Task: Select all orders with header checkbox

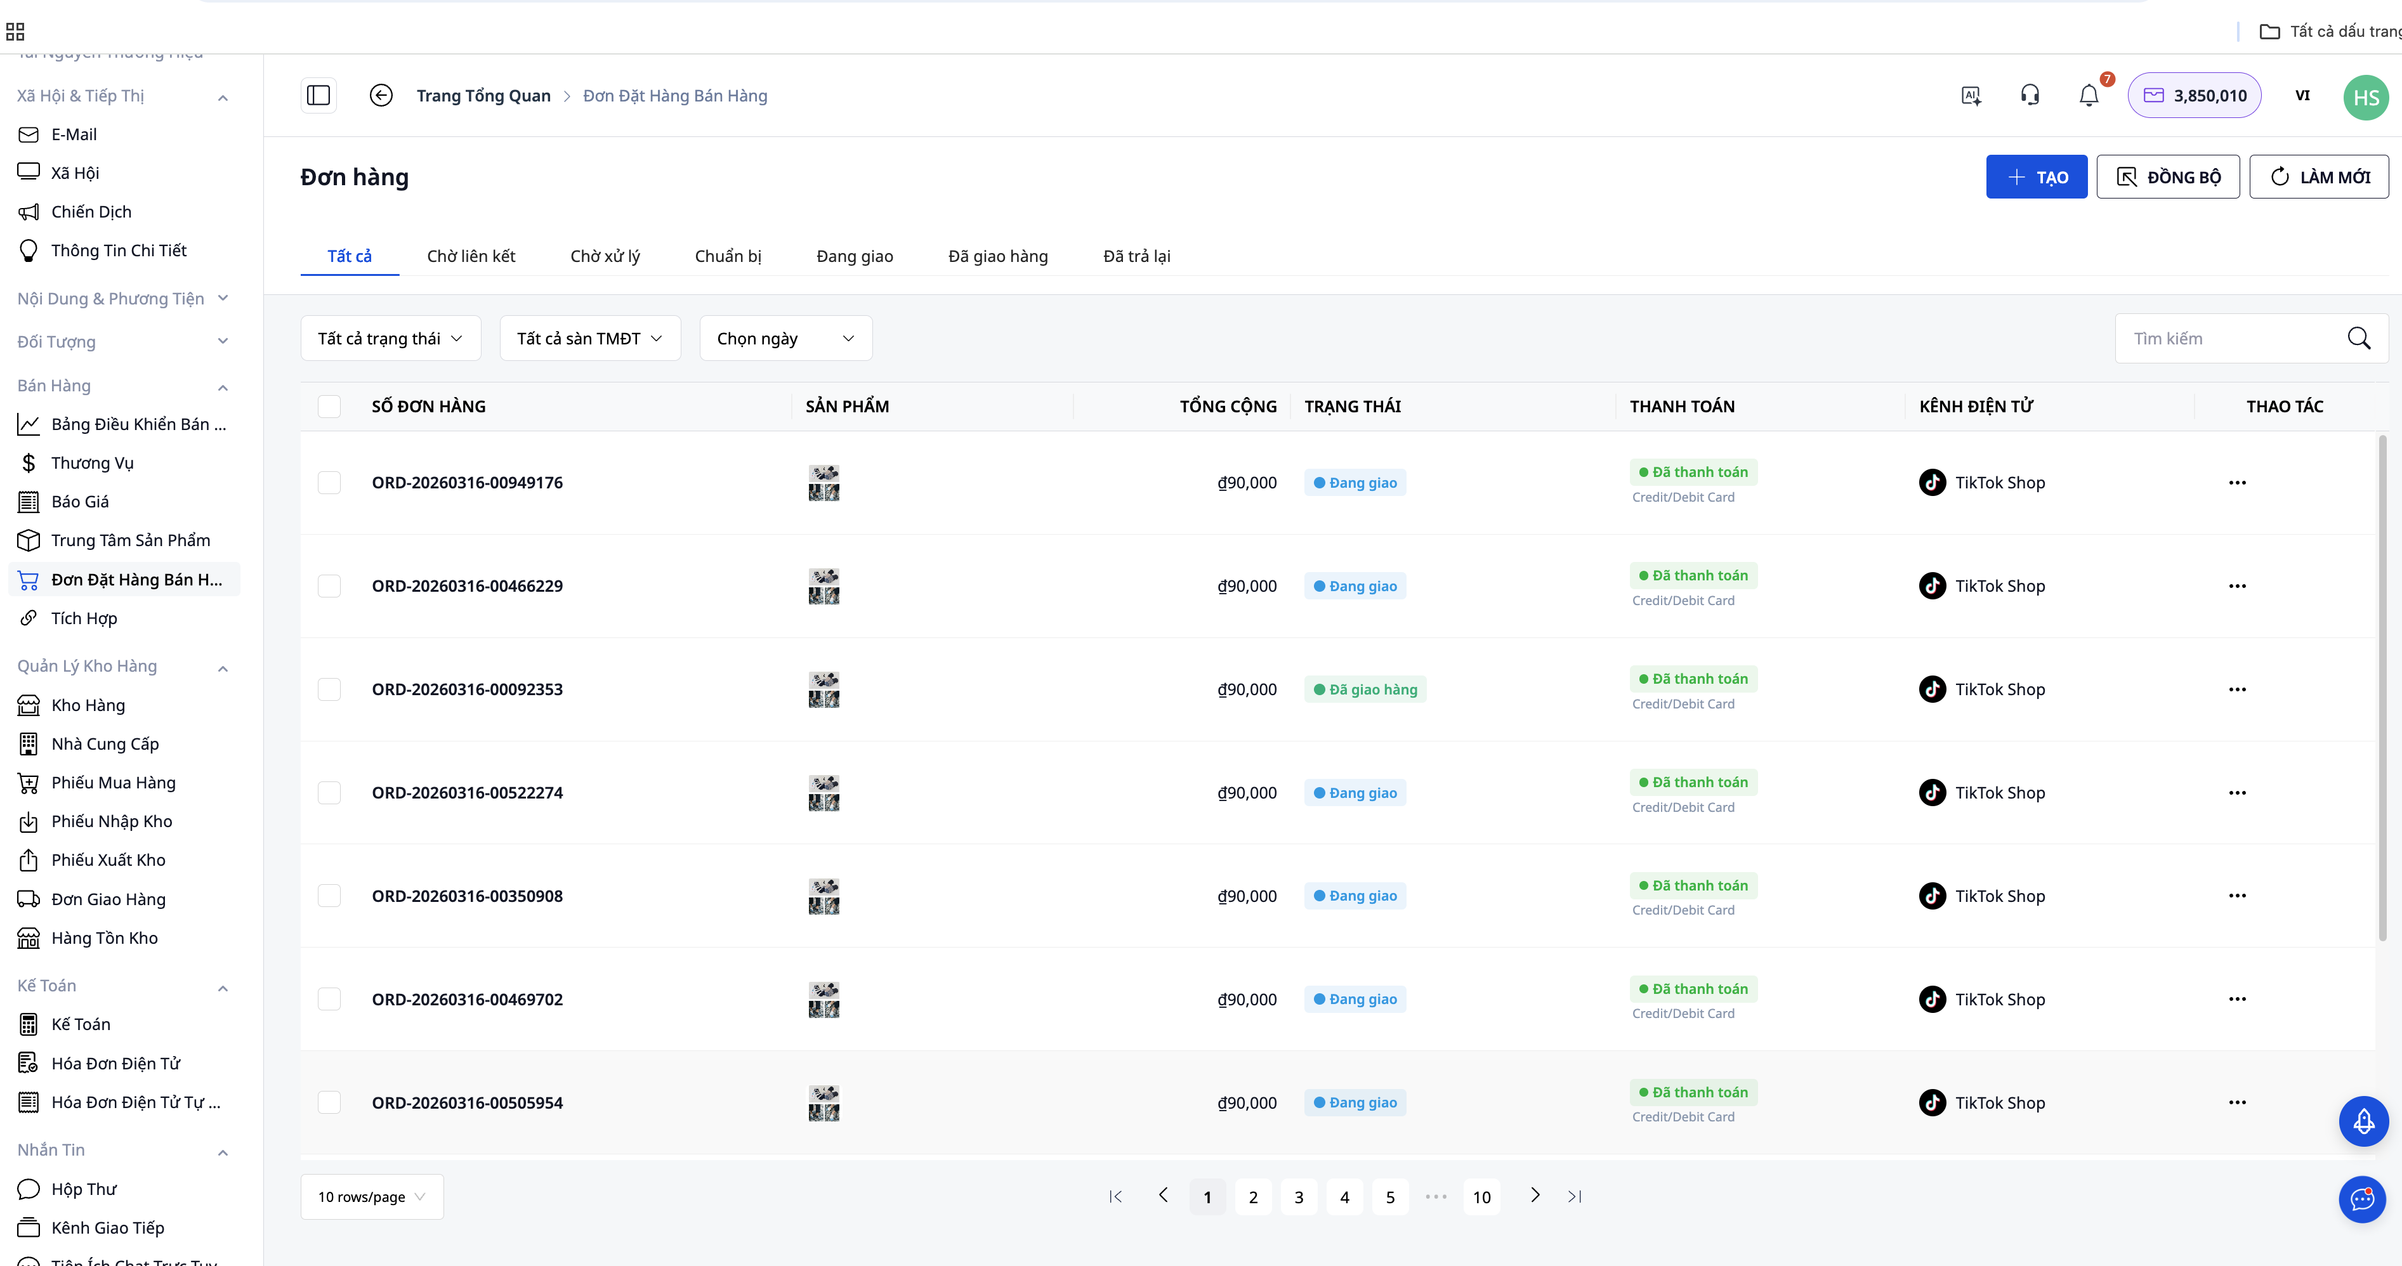Action: pos(329,407)
